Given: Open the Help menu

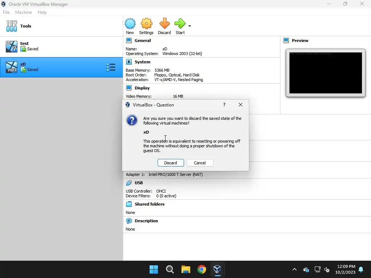Looking at the screenshot, I should coord(42,12).
